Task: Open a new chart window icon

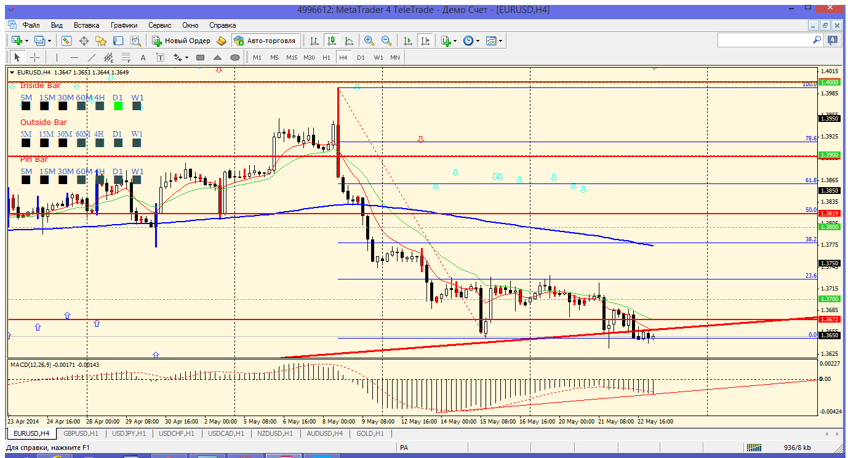Action: (17, 41)
